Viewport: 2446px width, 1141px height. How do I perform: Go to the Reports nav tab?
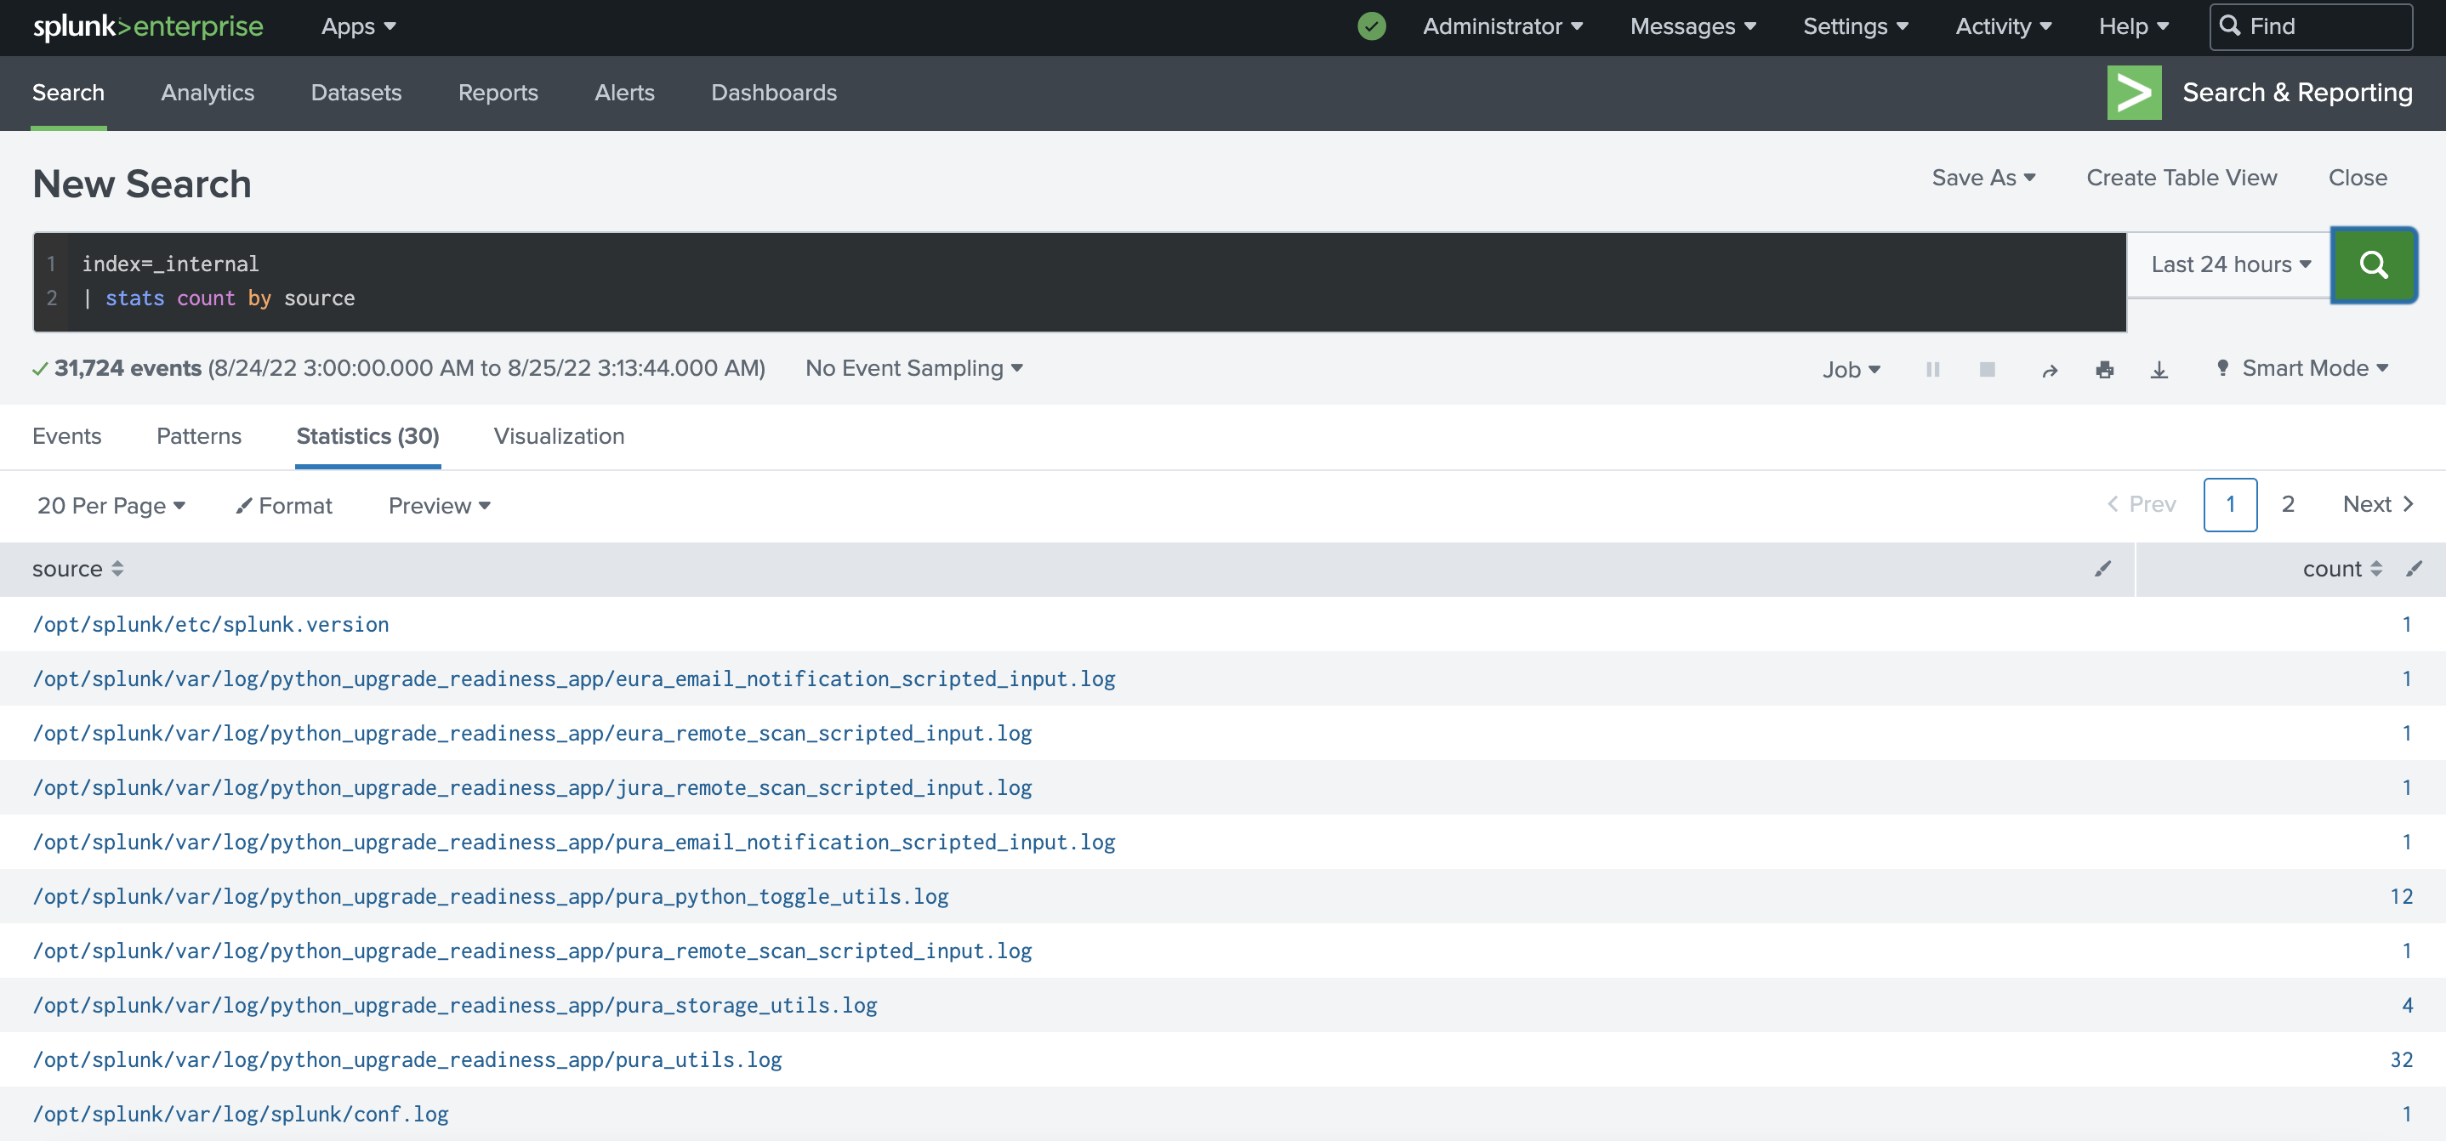(498, 92)
